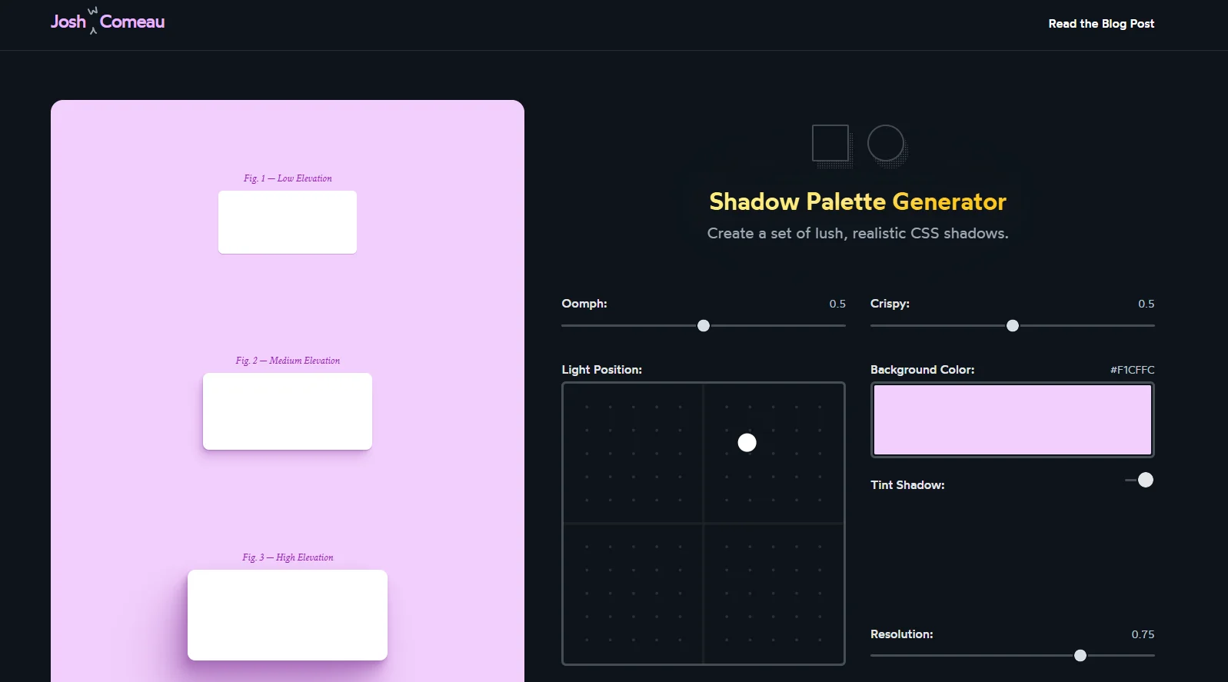Click the white light position dot
Image resolution: width=1228 pixels, height=682 pixels.
(x=747, y=443)
